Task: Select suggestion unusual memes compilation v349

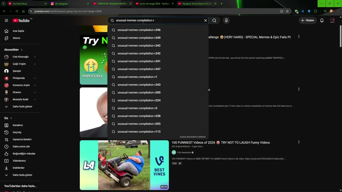Action: pyautogui.click(x=158, y=38)
